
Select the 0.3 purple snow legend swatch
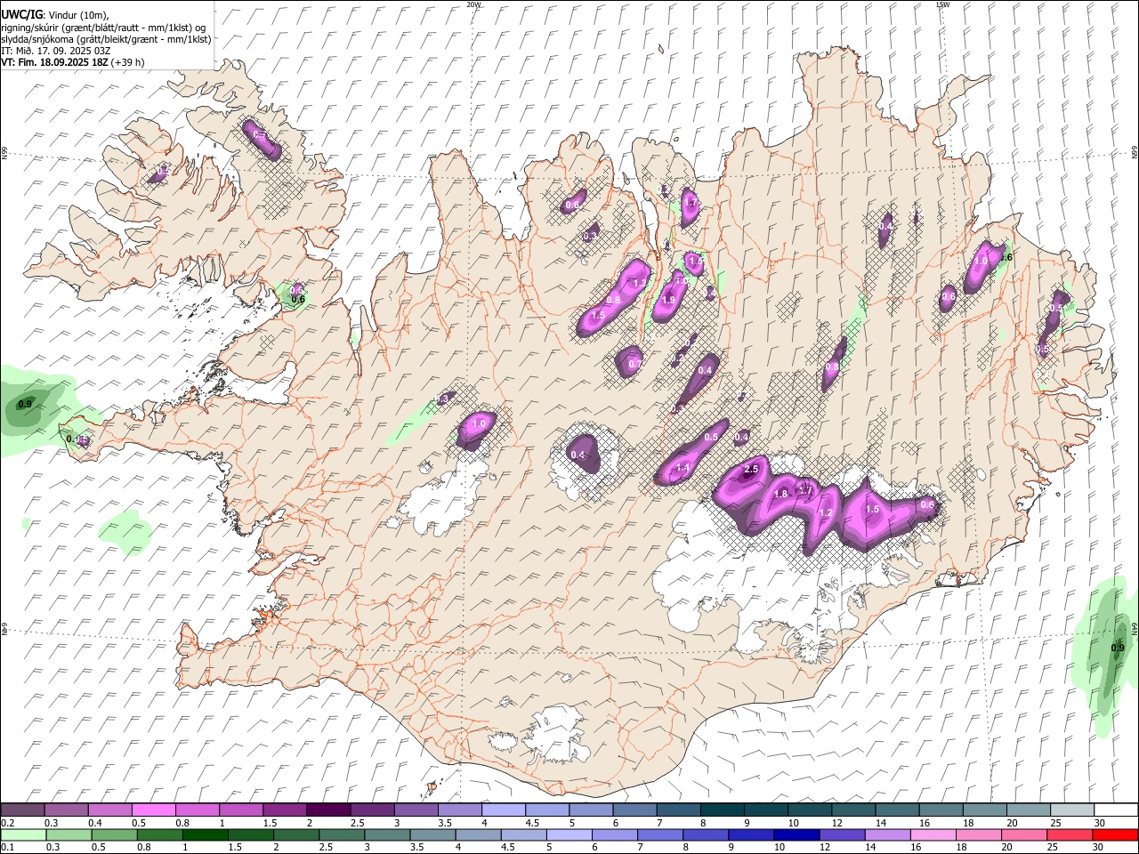[x=66, y=810]
